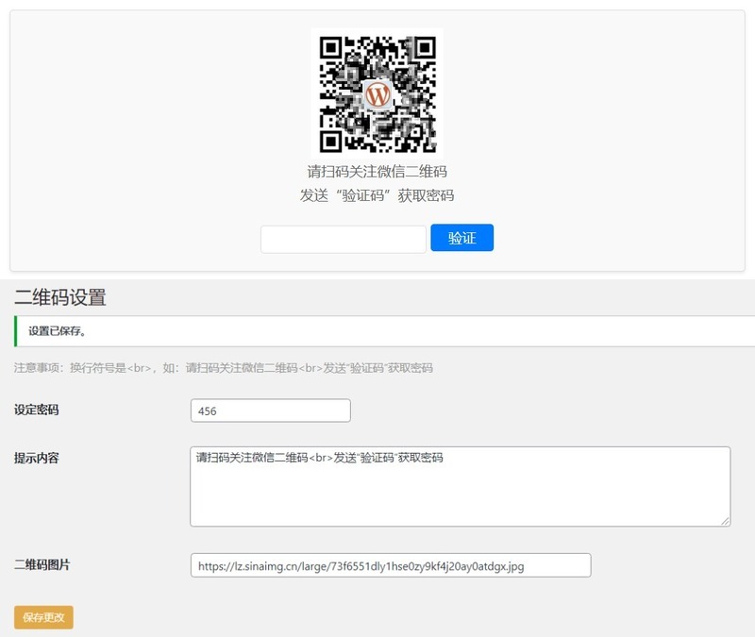The image size is (755, 637).
Task: Click the bottom-right area of the QR code image
Action: pyautogui.click(x=420, y=137)
